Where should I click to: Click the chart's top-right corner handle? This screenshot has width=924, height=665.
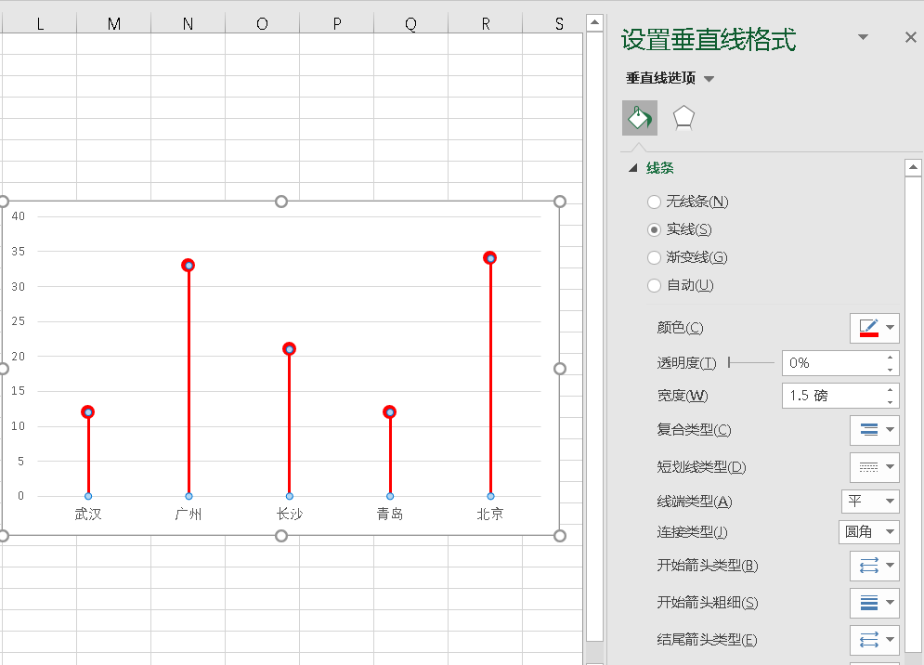coord(560,202)
